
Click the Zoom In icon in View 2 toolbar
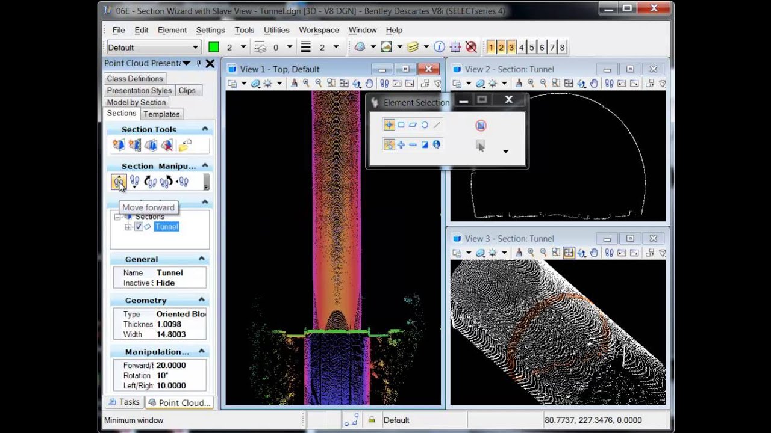coord(531,84)
